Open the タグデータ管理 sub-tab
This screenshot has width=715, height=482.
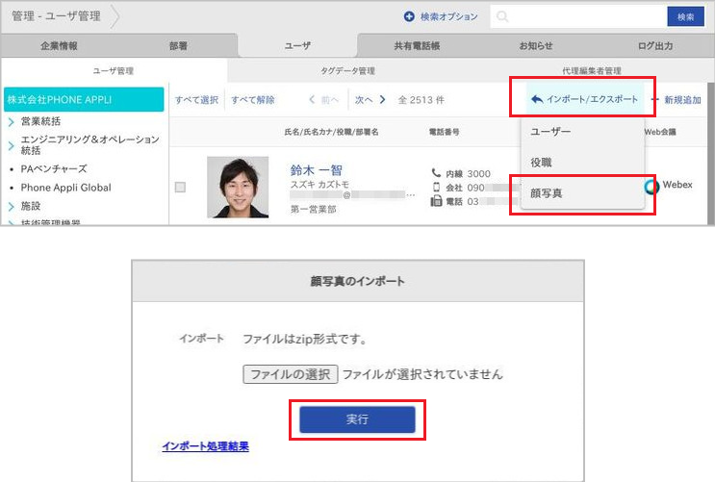coord(347,70)
